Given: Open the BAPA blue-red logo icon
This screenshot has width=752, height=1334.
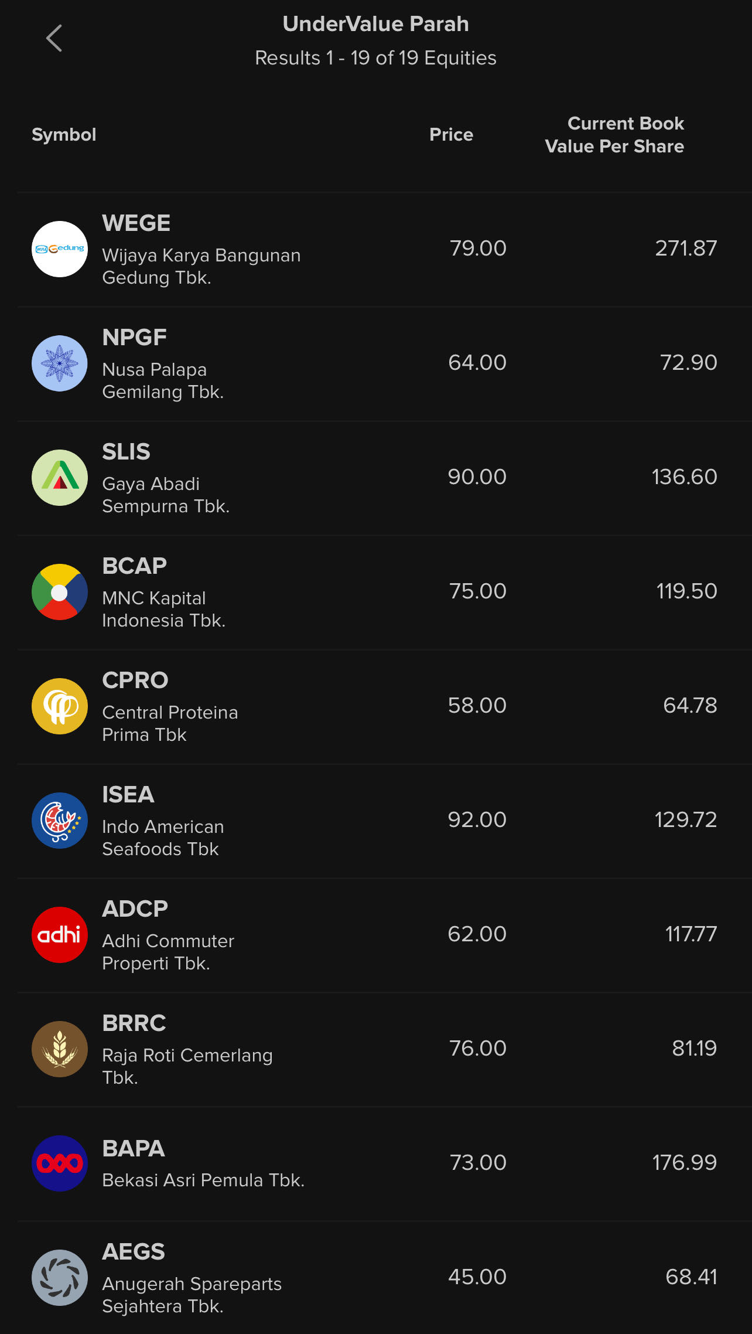Looking at the screenshot, I should pos(60,1163).
